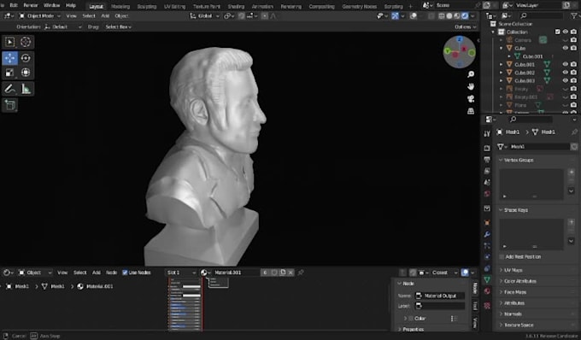Toggle Collection exclude checkbox in outliner
The height and width of the screenshot is (340, 581).
[557, 32]
